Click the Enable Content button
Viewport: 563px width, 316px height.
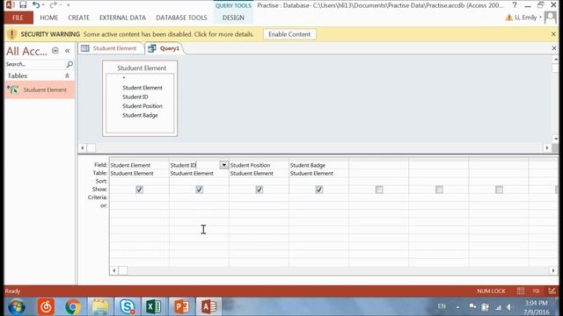[x=289, y=34]
